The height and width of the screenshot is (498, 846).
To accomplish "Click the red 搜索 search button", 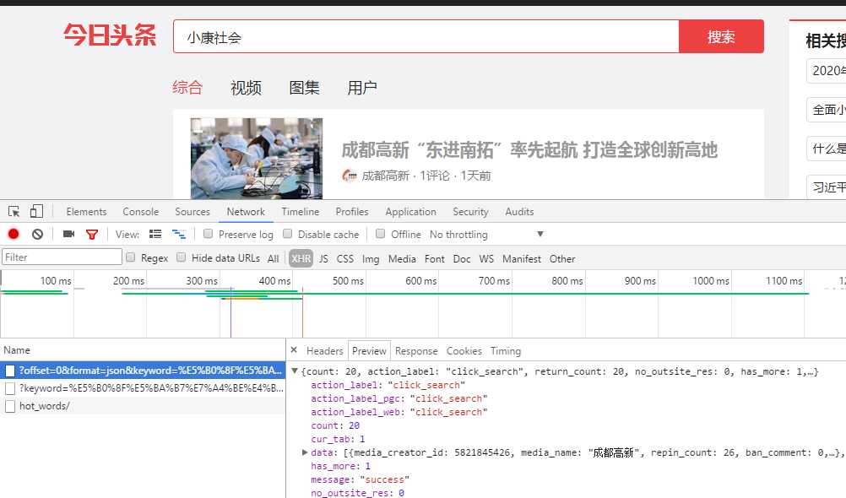I will 721,36.
